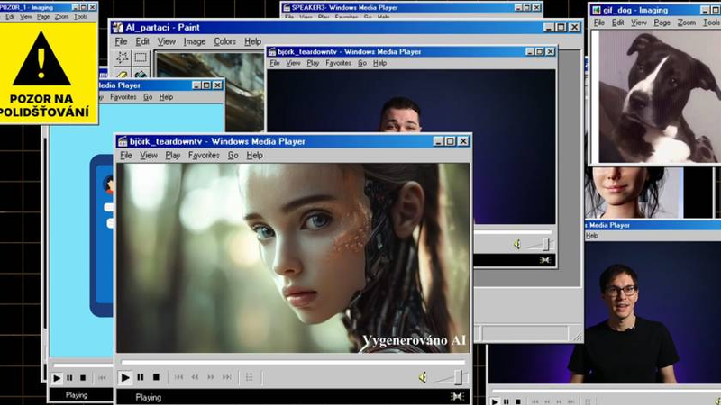Open File menu in the gif_dog Imaging window

(598, 22)
